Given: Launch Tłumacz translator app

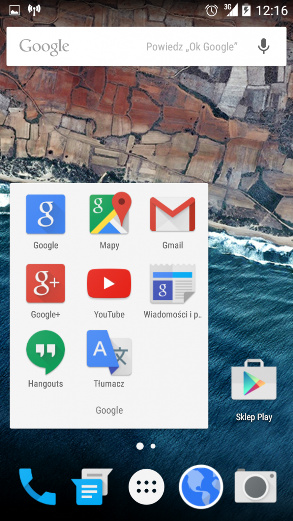Looking at the screenshot, I should click(109, 353).
